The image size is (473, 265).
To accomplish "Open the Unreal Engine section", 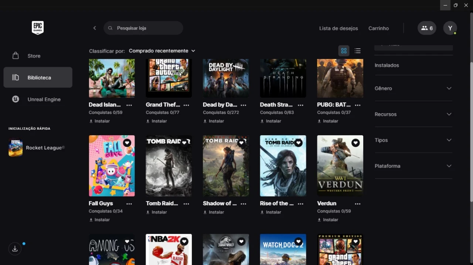I will (38, 99).
